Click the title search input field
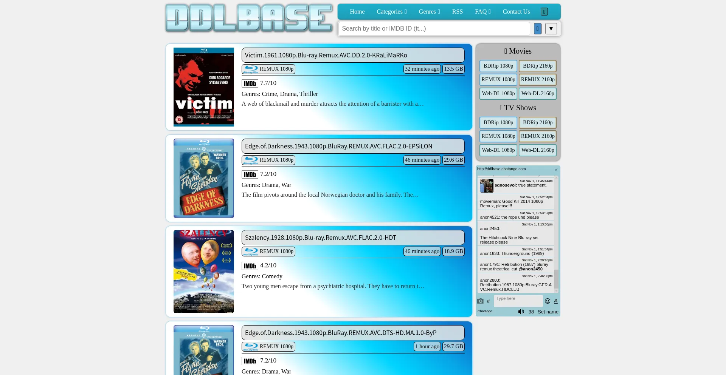The image size is (726, 375). 434,29
